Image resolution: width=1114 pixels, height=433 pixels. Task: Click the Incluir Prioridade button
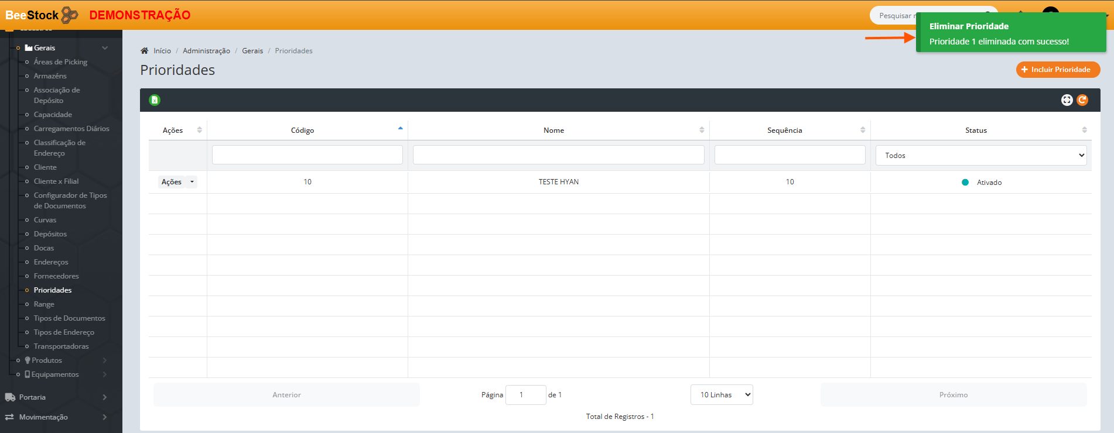pos(1058,70)
